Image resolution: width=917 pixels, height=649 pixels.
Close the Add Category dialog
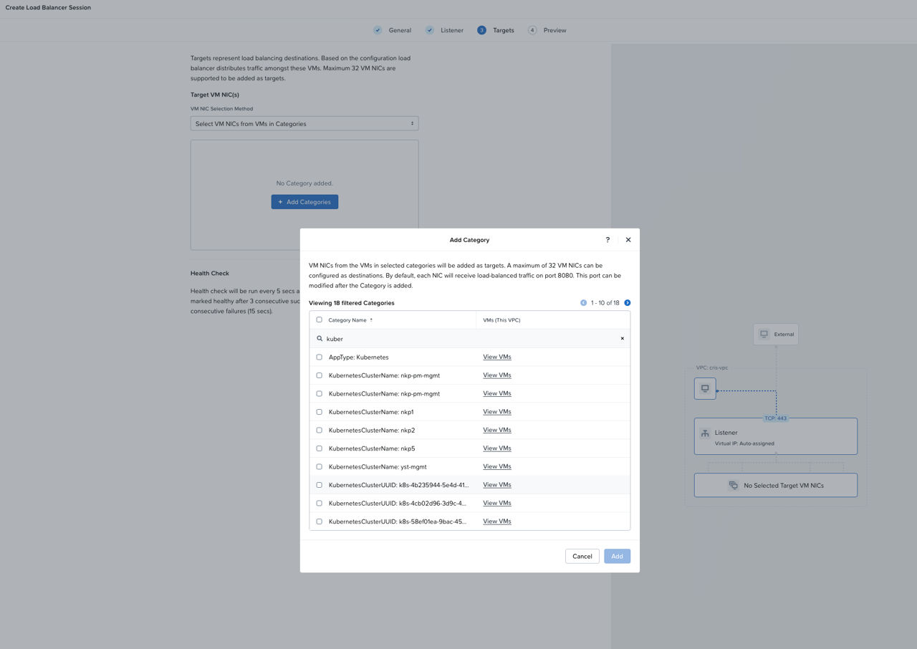click(628, 240)
